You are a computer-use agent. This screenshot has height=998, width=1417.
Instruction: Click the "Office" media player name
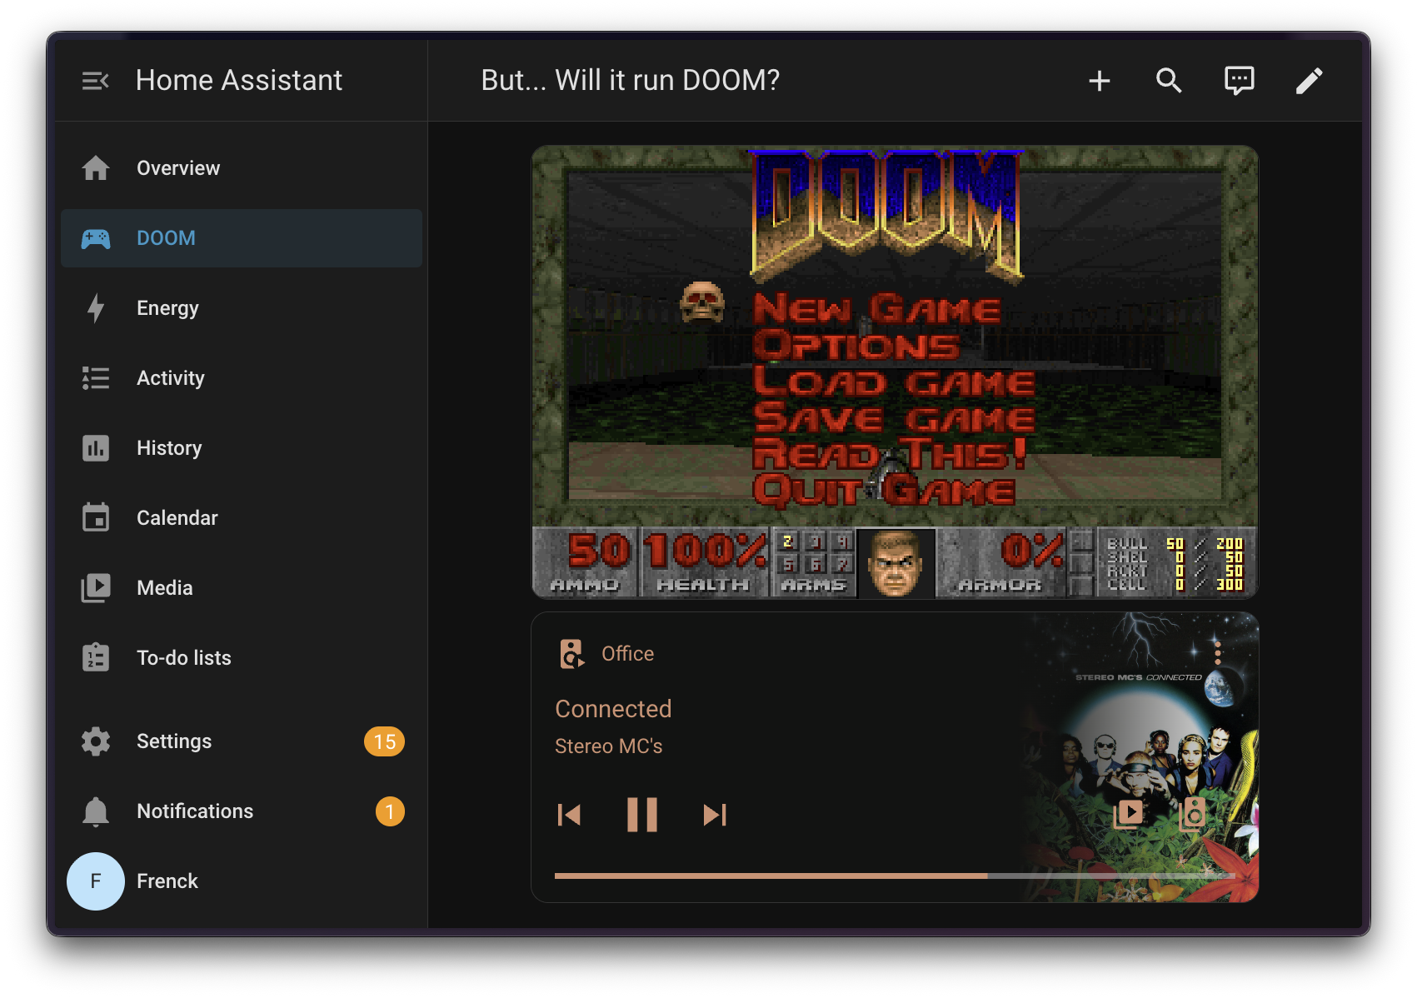click(x=628, y=654)
